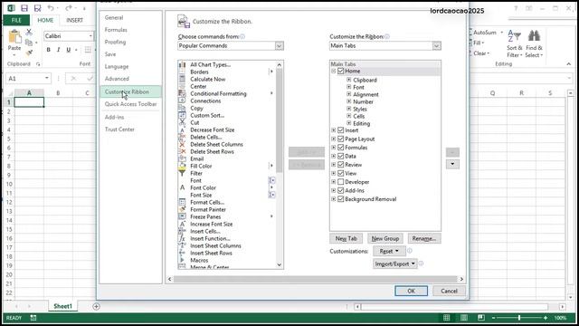
Task: Select Quick Access Toolbar options category
Action: (130, 104)
